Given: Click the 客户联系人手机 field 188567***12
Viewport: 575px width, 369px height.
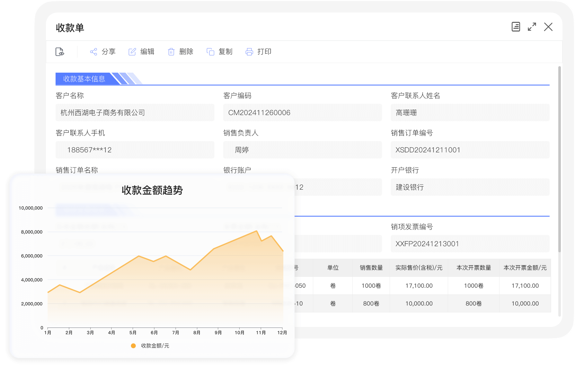Looking at the screenshot, I should [135, 150].
